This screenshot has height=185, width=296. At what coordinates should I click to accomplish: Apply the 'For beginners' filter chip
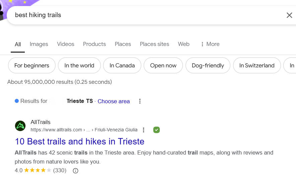tap(32, 65)
